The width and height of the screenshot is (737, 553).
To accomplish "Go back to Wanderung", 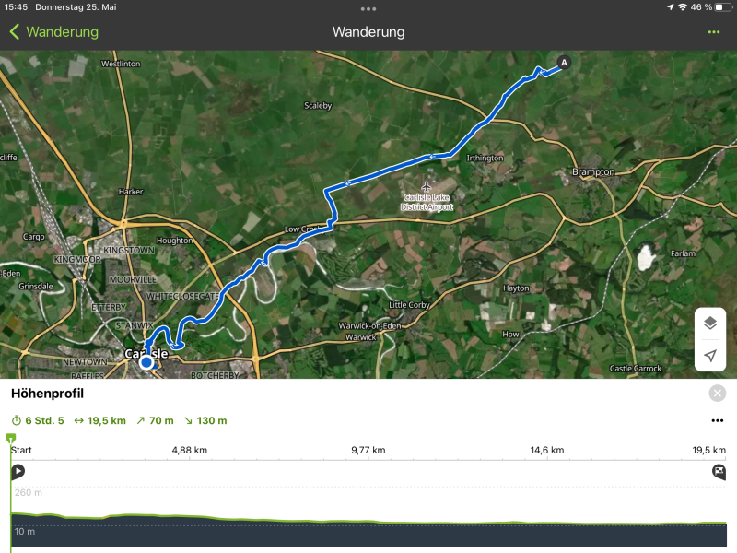I will tap(53, 32).
